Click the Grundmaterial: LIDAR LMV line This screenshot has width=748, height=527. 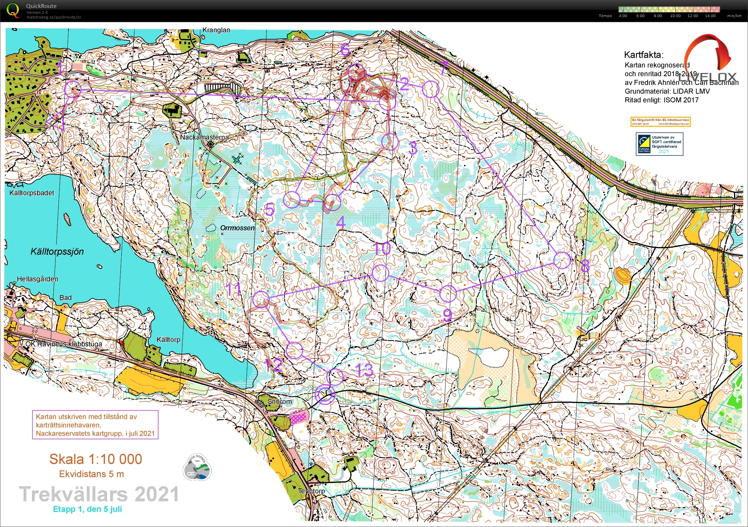pos(667,91)
